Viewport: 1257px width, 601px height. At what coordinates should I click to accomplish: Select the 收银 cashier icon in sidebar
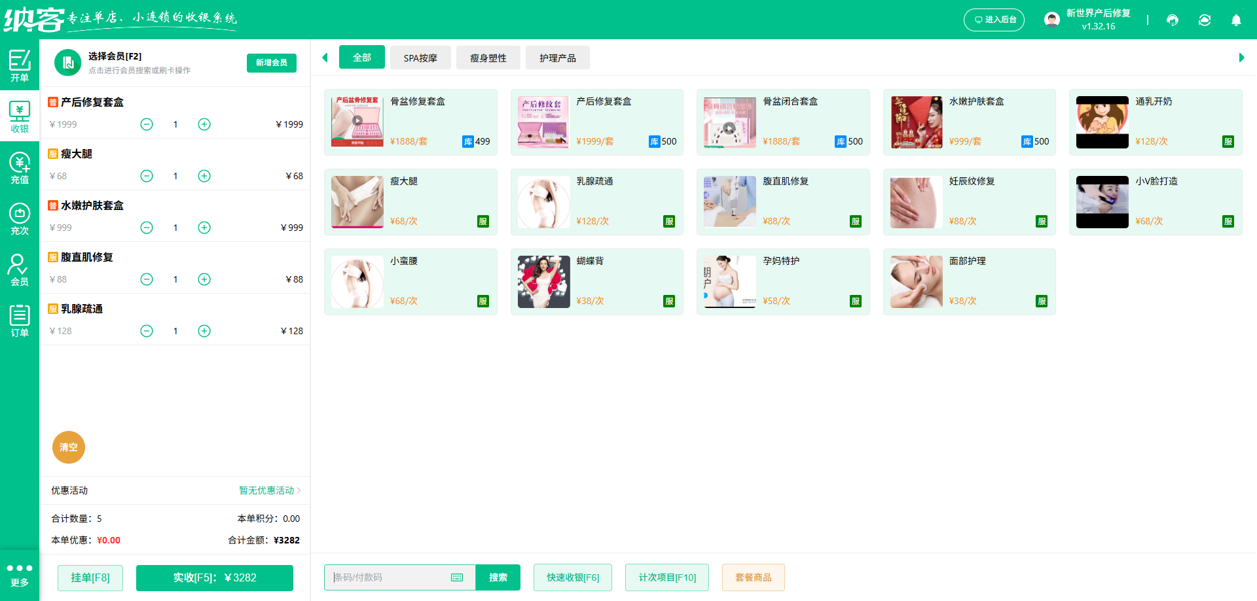20,117
